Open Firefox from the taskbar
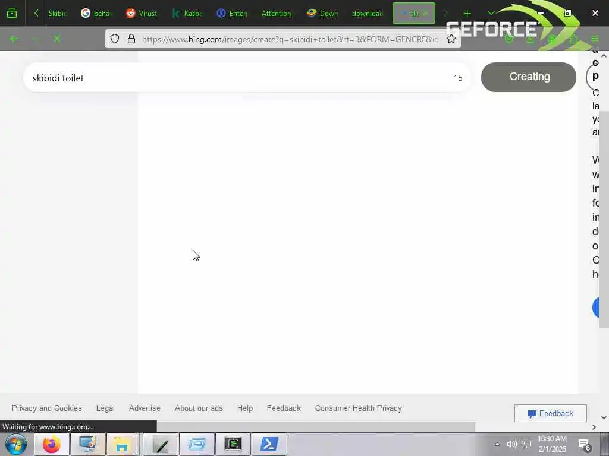The image size is (609, 456). click(52, 444)
